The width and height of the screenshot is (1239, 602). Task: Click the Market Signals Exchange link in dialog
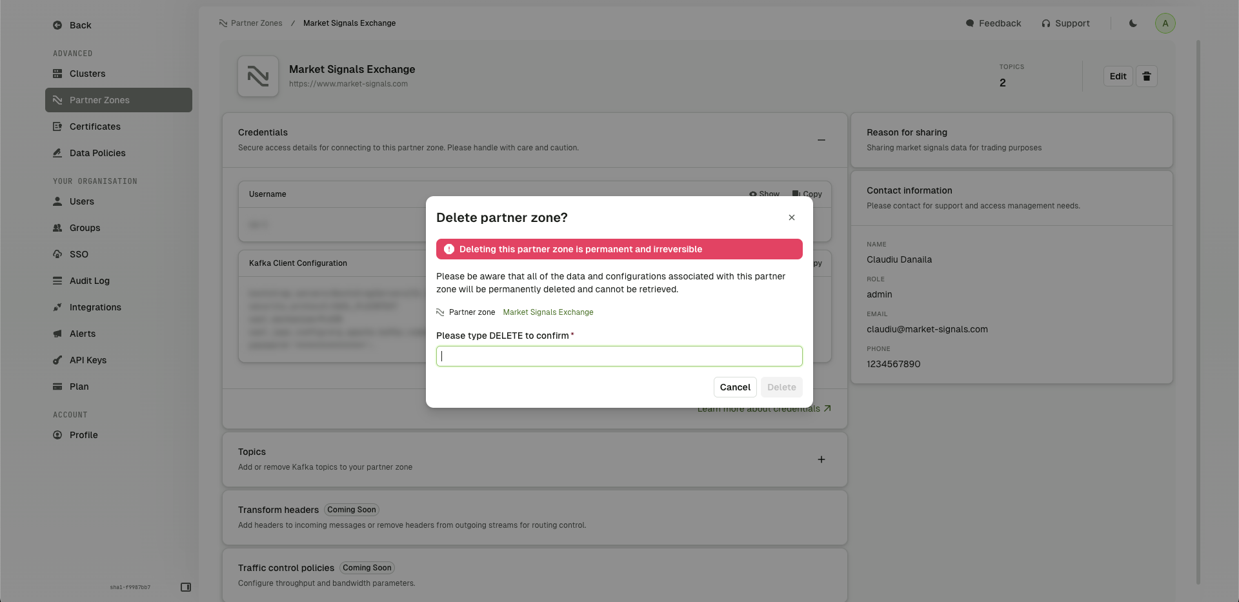tap(548, 312)
